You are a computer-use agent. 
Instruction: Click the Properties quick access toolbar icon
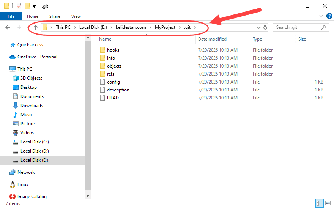(x=19, y=6)
